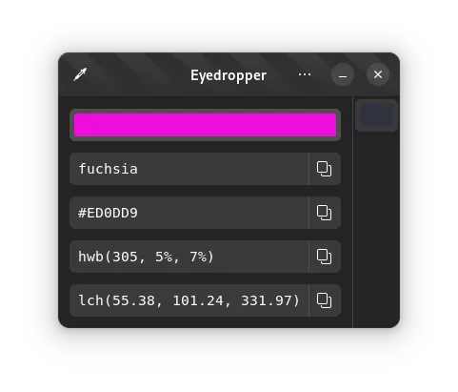Screen dimensions: 458x392
Task: Close the Eyedropper window
Action: [x=378, y=74]
